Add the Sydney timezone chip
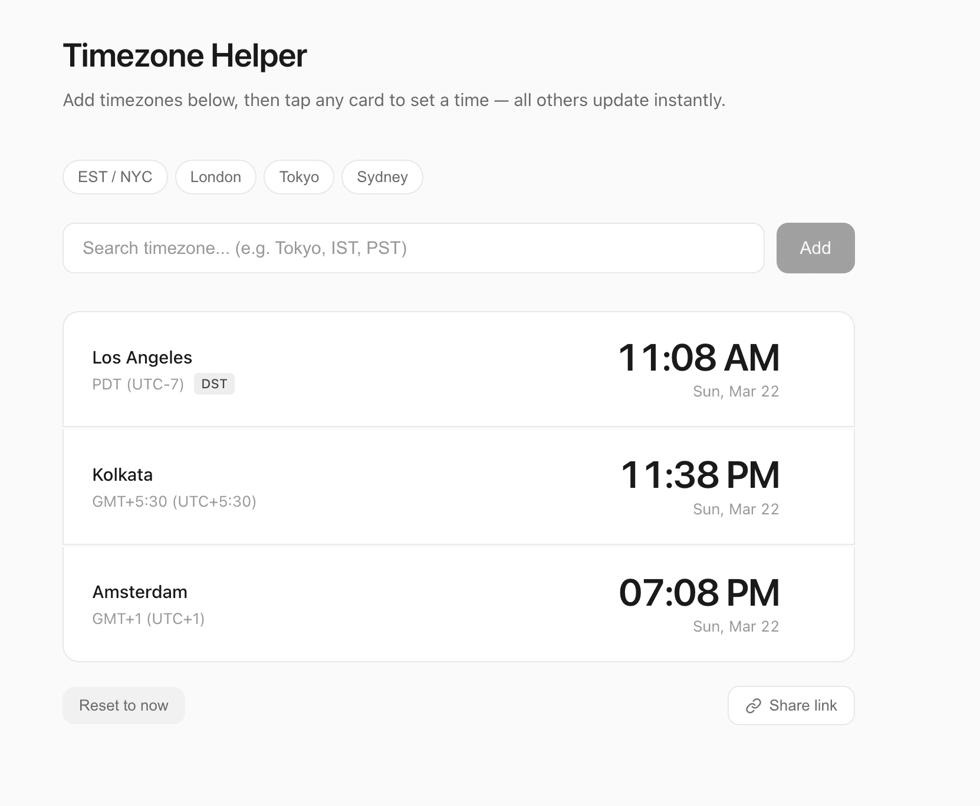This screenshot has width=980, height=806. [x=382, y=177]
